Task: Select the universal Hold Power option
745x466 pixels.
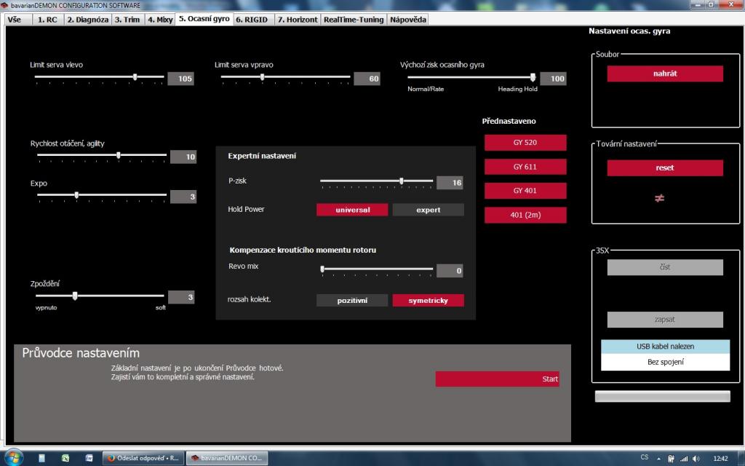Action: [x=352, y=210]
